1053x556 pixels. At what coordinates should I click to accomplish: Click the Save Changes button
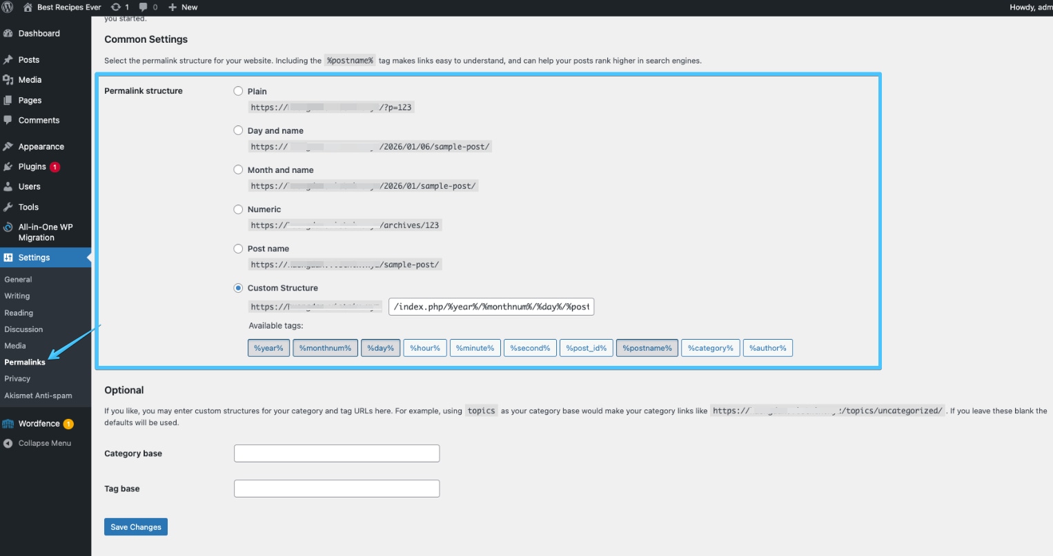tap(136, 527)
